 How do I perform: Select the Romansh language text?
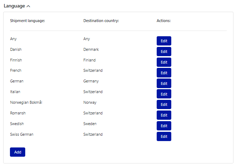click(x=18, y=113)
